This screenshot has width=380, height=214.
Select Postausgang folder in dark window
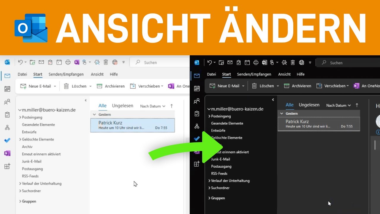pos(221,166)
